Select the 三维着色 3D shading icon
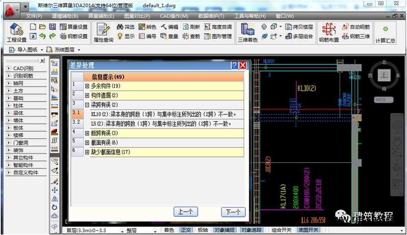This screenshot has height=235, width=407. pos(247,30)
